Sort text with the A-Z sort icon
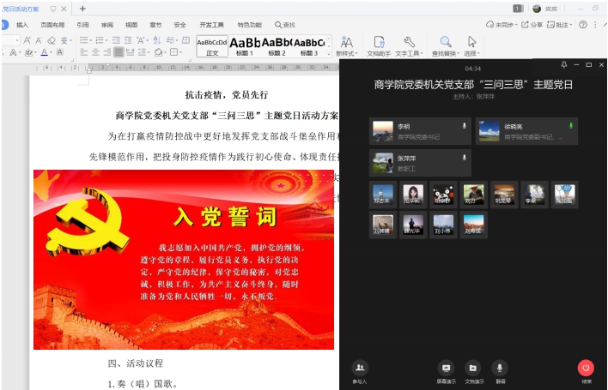Viewport: 608px width, 390px height. (x=156, y=40)
